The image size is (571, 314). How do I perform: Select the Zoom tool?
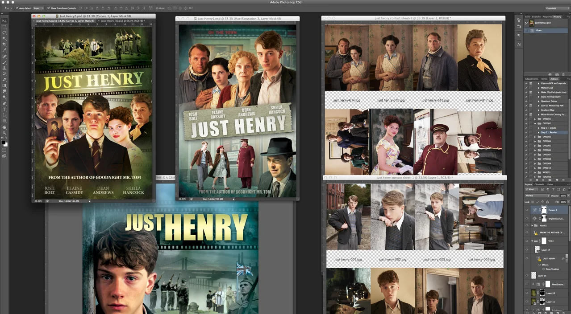(x=4, y=133)
